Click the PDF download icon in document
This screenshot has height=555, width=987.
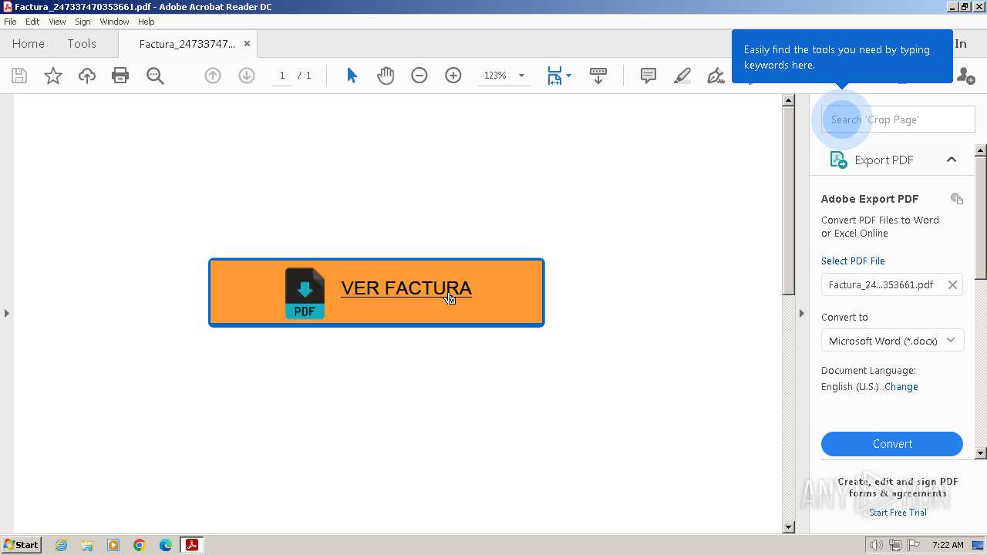point(305,293)
